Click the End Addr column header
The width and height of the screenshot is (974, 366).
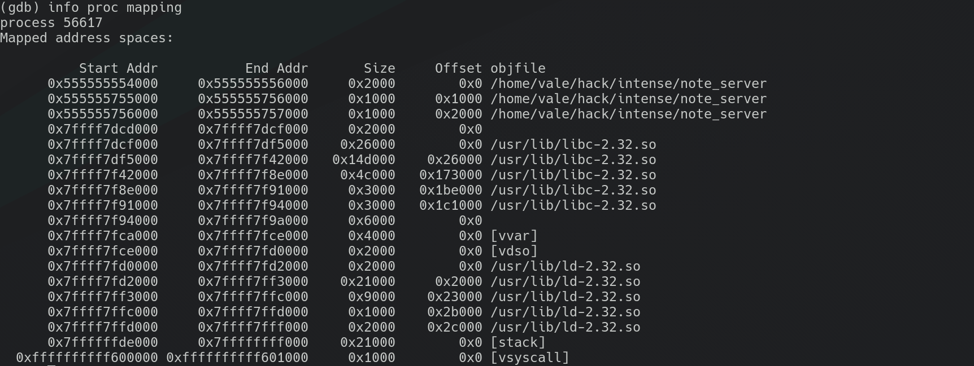[x=277, y=69]
